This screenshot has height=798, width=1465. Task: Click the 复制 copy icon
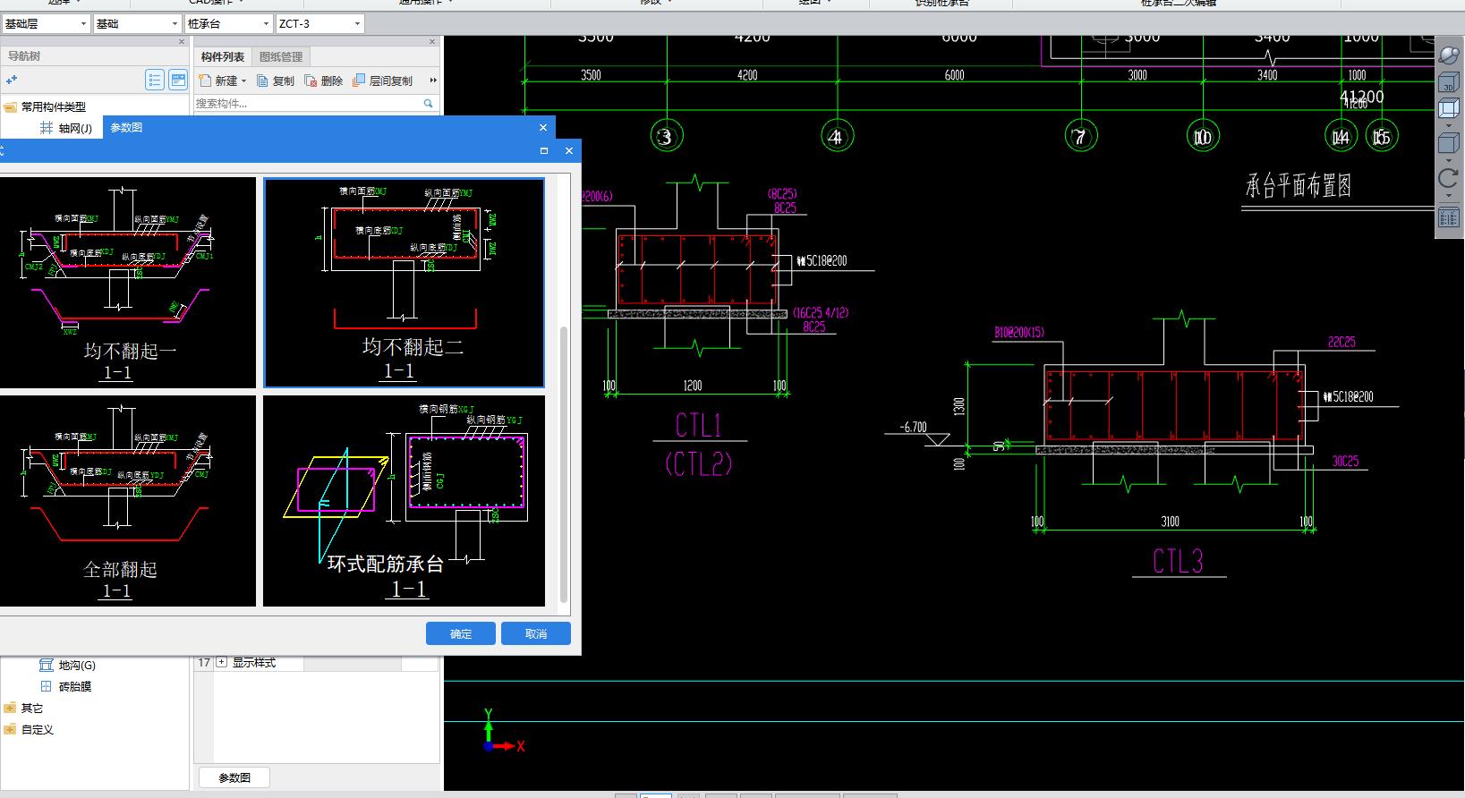click(x=263, y=81)
